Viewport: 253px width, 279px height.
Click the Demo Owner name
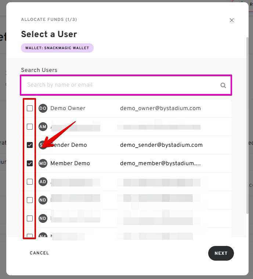point(68,108)
